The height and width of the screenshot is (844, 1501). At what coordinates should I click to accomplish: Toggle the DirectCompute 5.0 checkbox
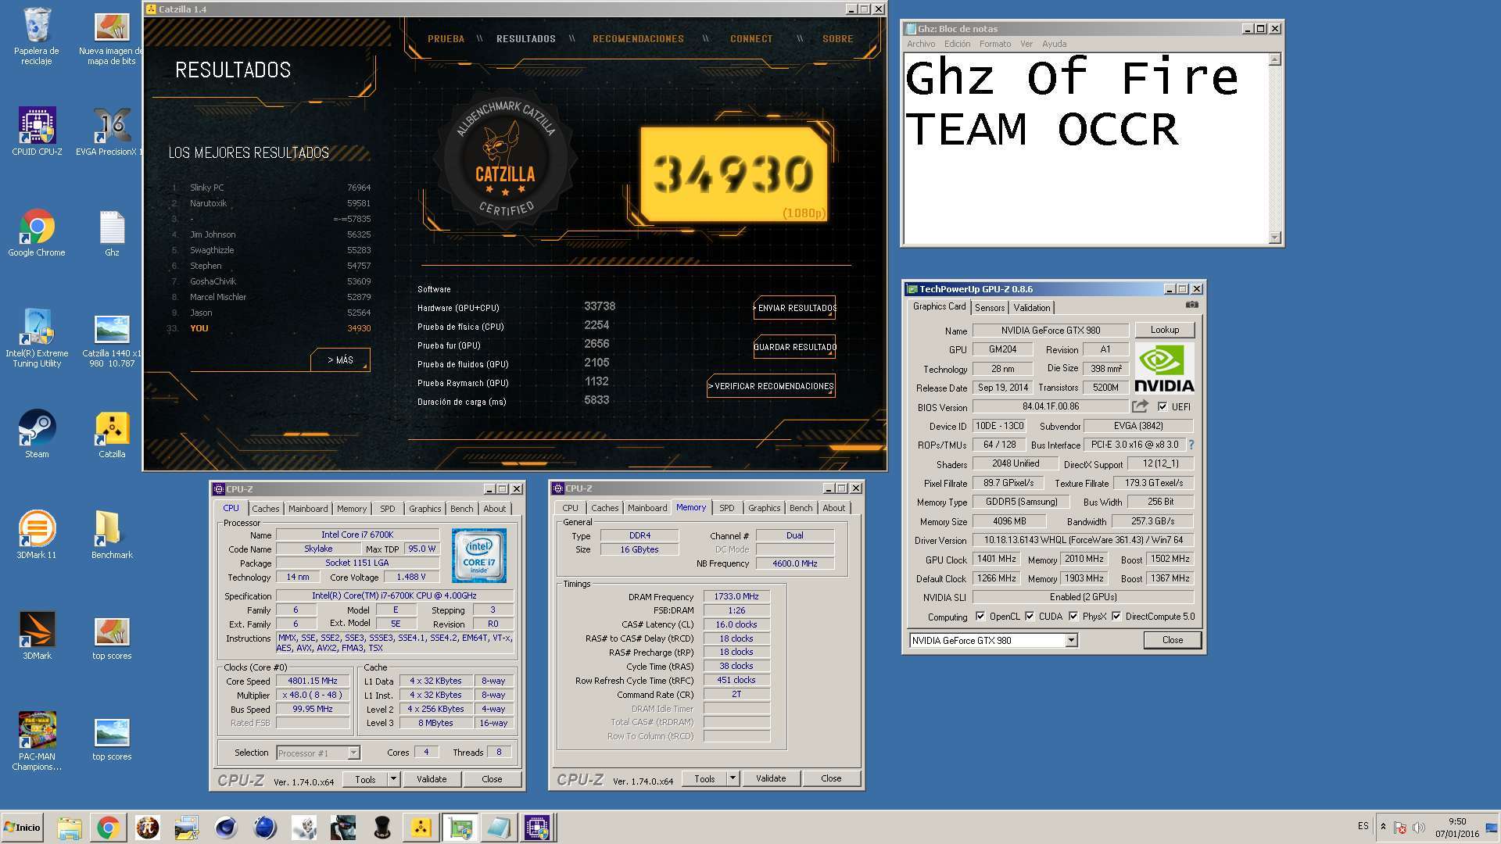[x=1116, y=616]
